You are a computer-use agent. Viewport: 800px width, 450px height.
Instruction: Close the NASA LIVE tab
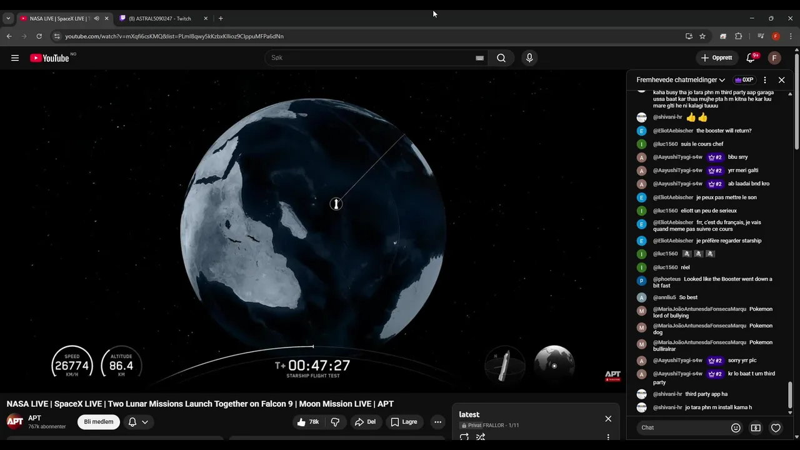click(106, 19)
